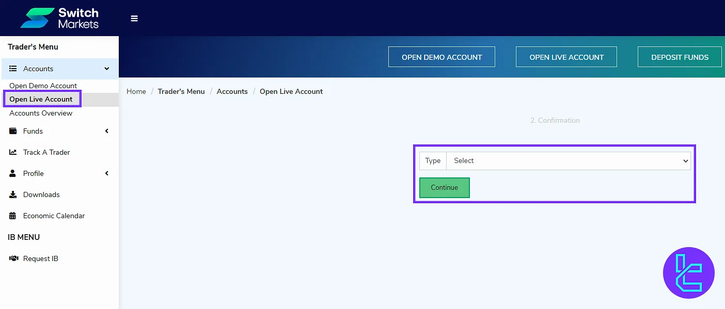Click the Profile person icon

coord(13,173)
